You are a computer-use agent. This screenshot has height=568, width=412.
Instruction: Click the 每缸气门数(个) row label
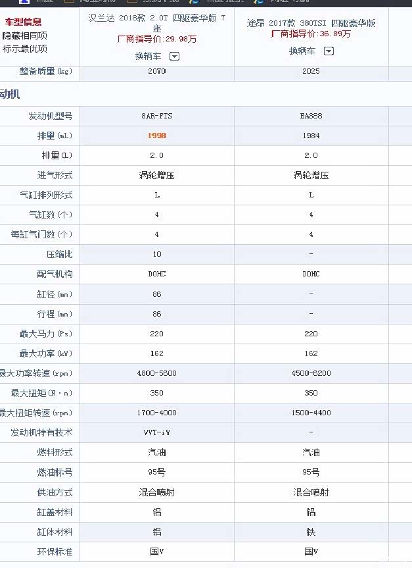point(41,234)
